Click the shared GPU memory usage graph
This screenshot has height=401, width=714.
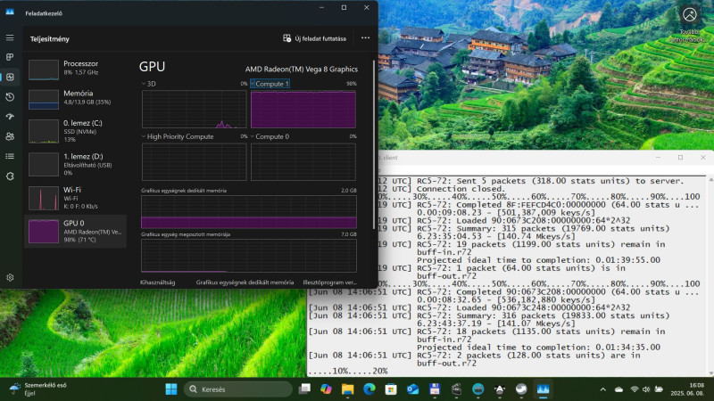click(249, 256)
